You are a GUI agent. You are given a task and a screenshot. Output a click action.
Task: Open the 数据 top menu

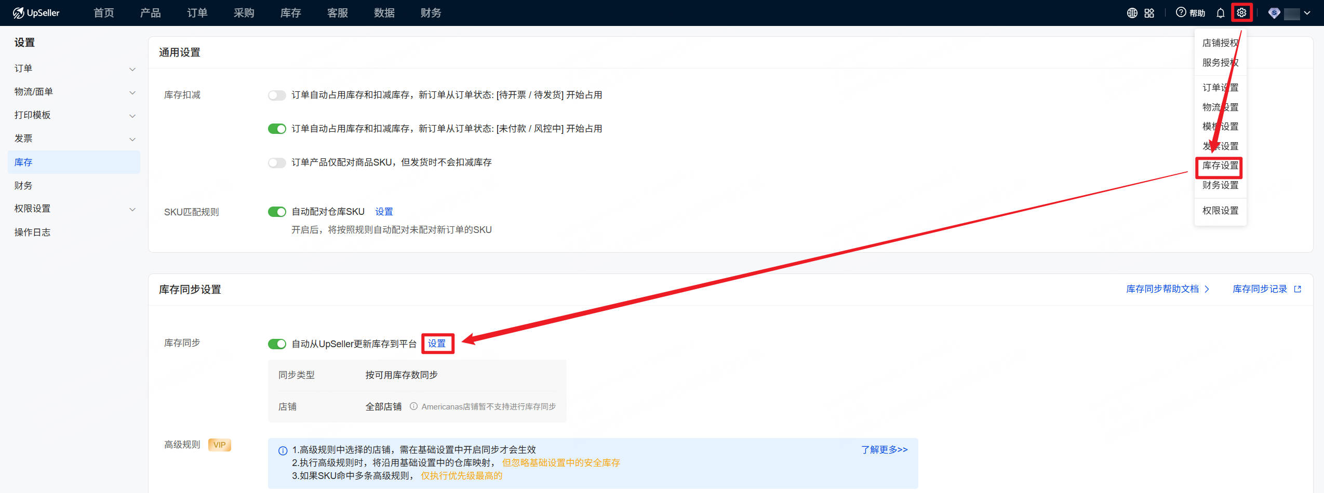[x=384, y=13]
